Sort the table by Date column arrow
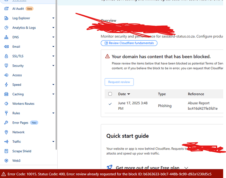This screenshot has height=178, width=226. pos(129,94)
